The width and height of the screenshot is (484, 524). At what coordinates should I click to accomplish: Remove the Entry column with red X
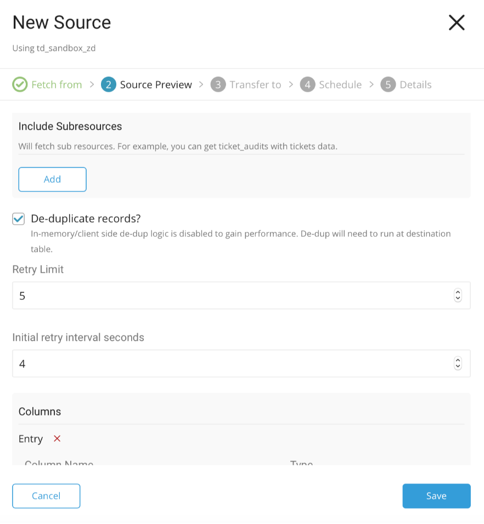pos(57,438)
